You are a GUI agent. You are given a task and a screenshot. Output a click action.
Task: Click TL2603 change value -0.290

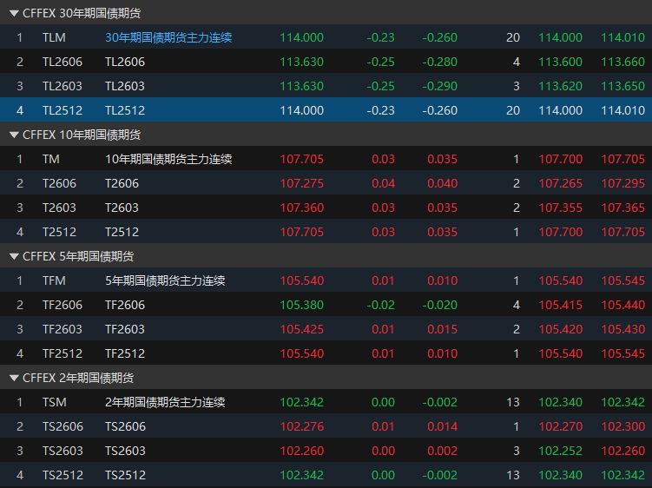click(x=439, y=86)
